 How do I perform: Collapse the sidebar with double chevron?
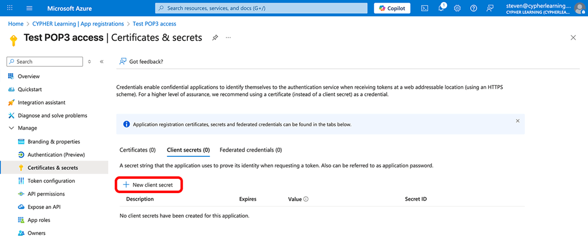tap(102, 61)
